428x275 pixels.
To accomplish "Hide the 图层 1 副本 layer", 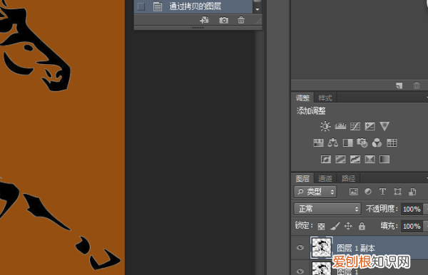I will pos(300,247).
